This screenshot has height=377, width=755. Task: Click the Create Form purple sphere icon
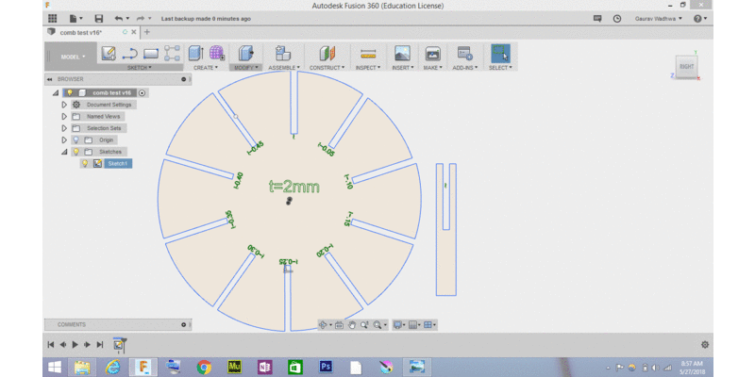tap(217, 54)
